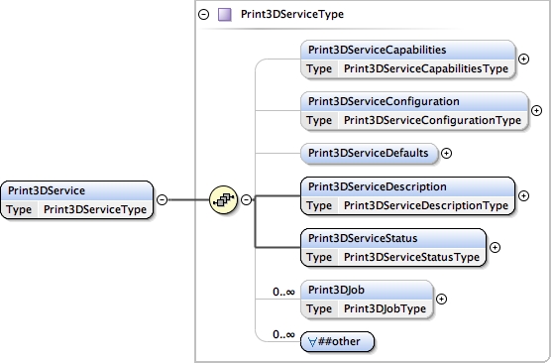
Task: Expand the Print3DServiceConfiguration plus icon
Action: (x=536, y=111)
